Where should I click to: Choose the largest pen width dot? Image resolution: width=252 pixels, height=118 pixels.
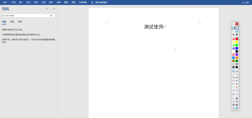point(237,35)
